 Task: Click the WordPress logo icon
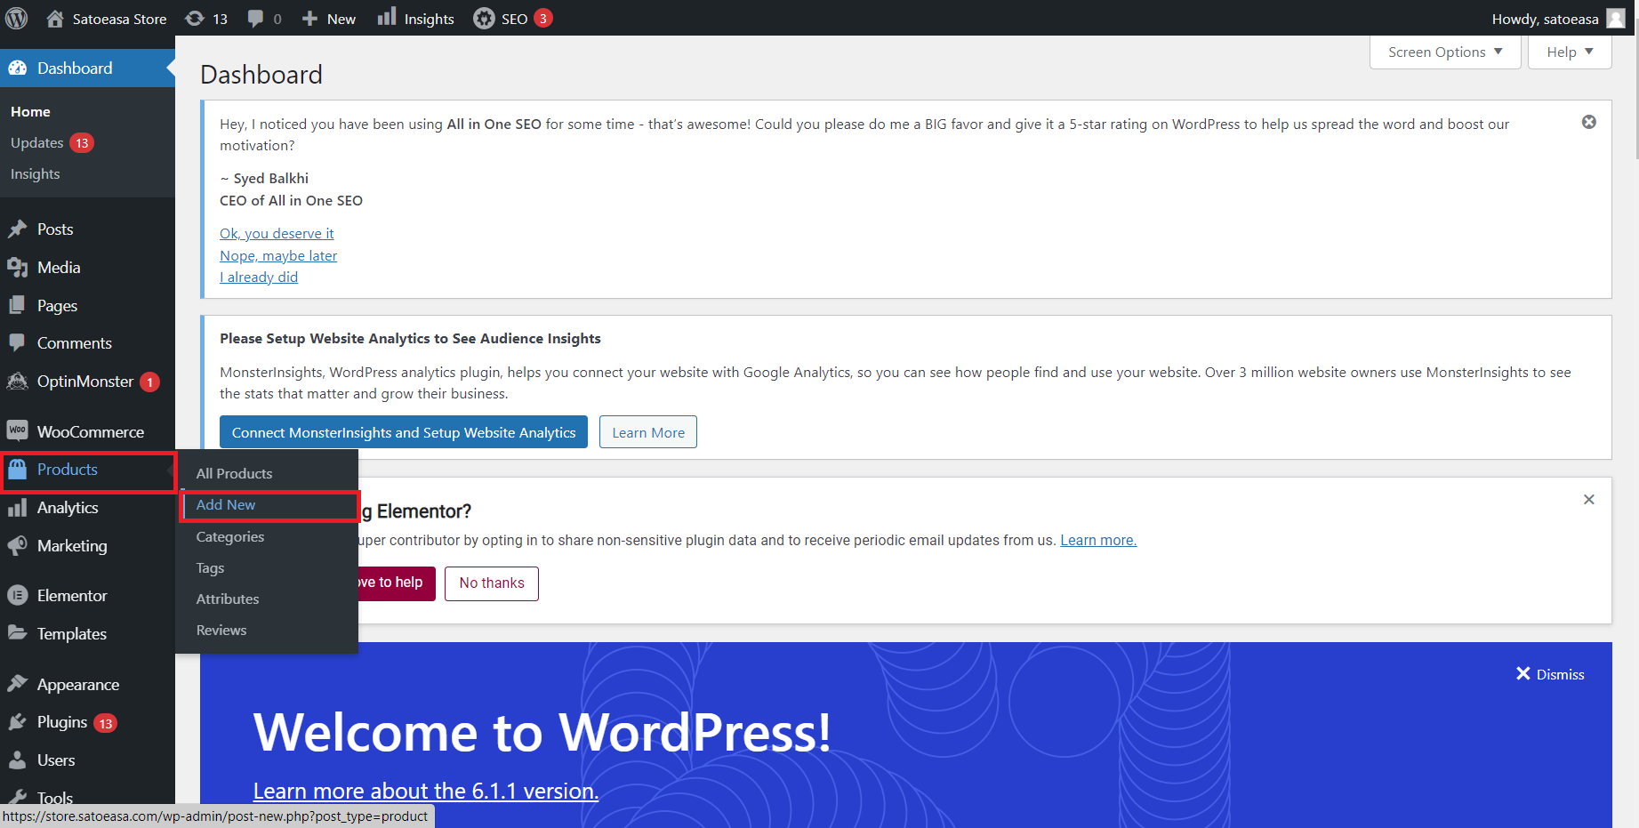click(x=17, y=18)
